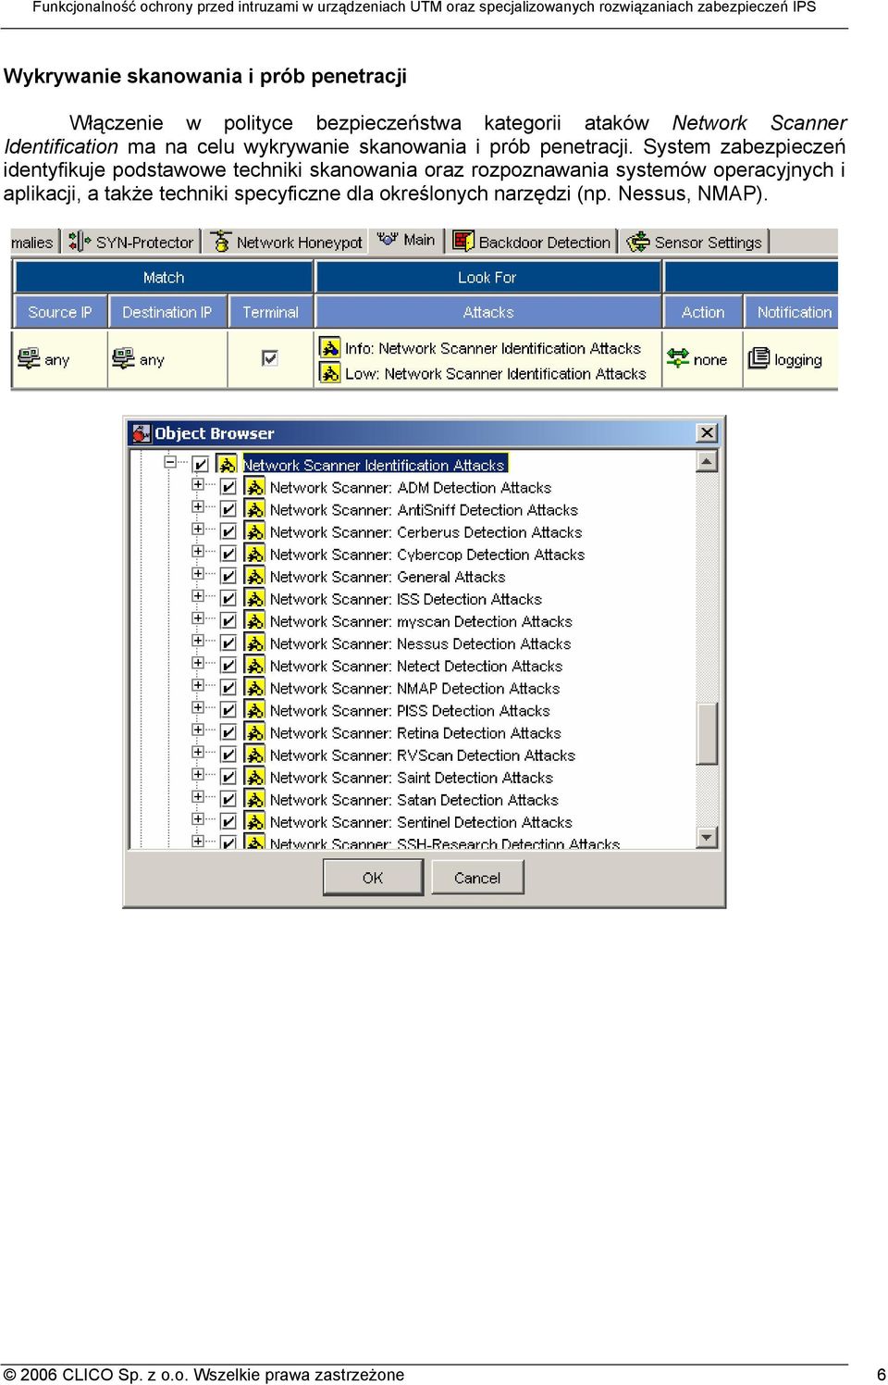This screenshot has height=1385, width=888.
Task: Expand ADM Detection Attacks node
Action: click(198, 484)
